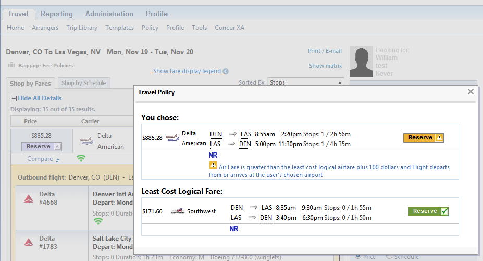Click Reserve under $885.28 in results list
483x261 pixels.
point(42,147)
